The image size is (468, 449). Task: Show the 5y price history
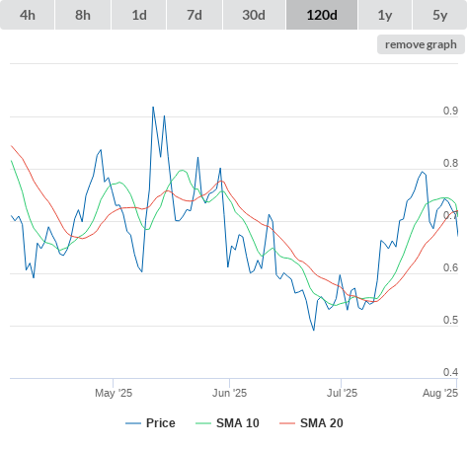click(x=439, y=15)
